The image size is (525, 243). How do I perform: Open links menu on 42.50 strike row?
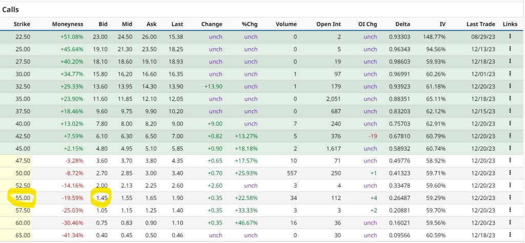[x=510, y=136]
